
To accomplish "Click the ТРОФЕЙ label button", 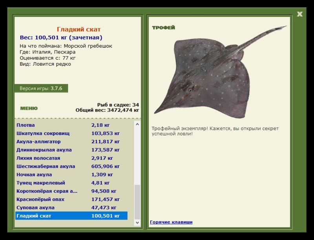I will point(163,28).
